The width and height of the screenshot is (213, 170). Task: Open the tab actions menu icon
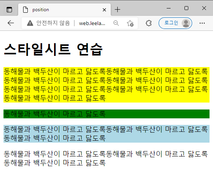[9, 10]
